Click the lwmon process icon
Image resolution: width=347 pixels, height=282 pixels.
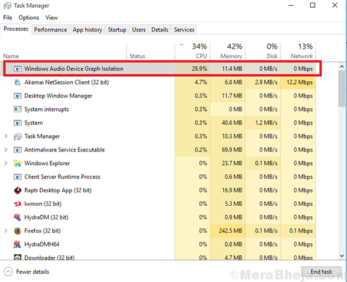[x=17, y=204]
